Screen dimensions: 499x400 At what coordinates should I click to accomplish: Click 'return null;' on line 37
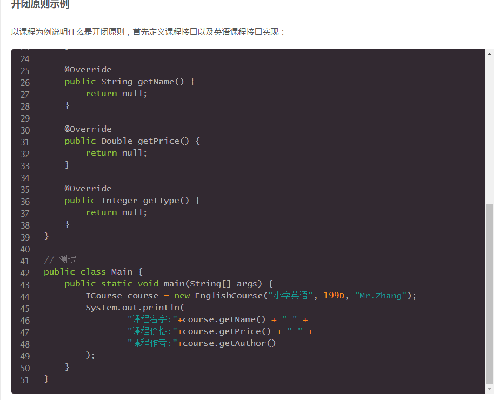click(x=116, y=212)
